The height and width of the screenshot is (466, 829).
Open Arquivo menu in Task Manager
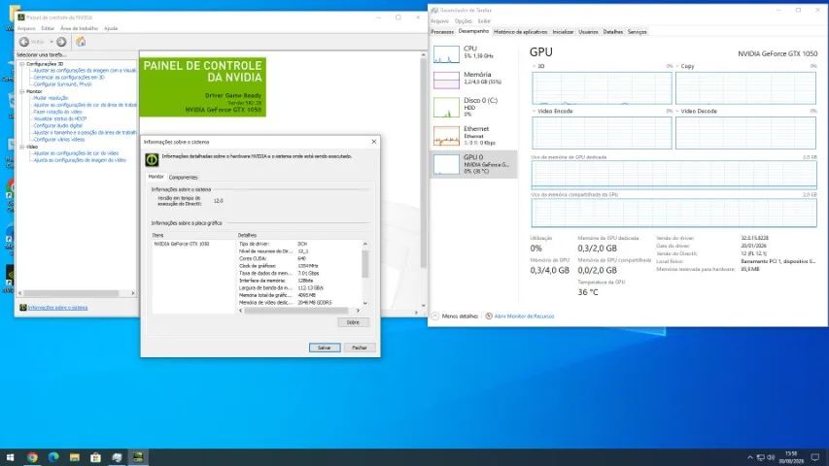click(439, 21)
